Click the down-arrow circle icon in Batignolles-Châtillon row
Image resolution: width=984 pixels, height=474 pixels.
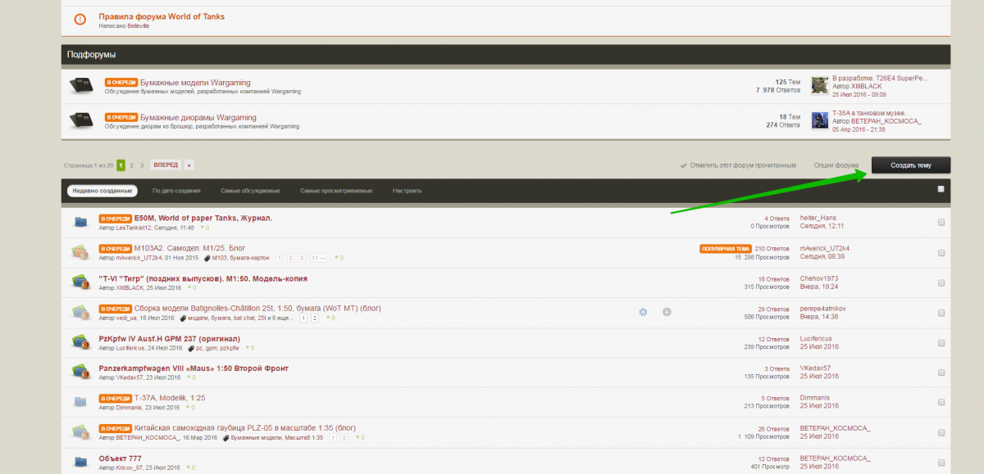667,312
